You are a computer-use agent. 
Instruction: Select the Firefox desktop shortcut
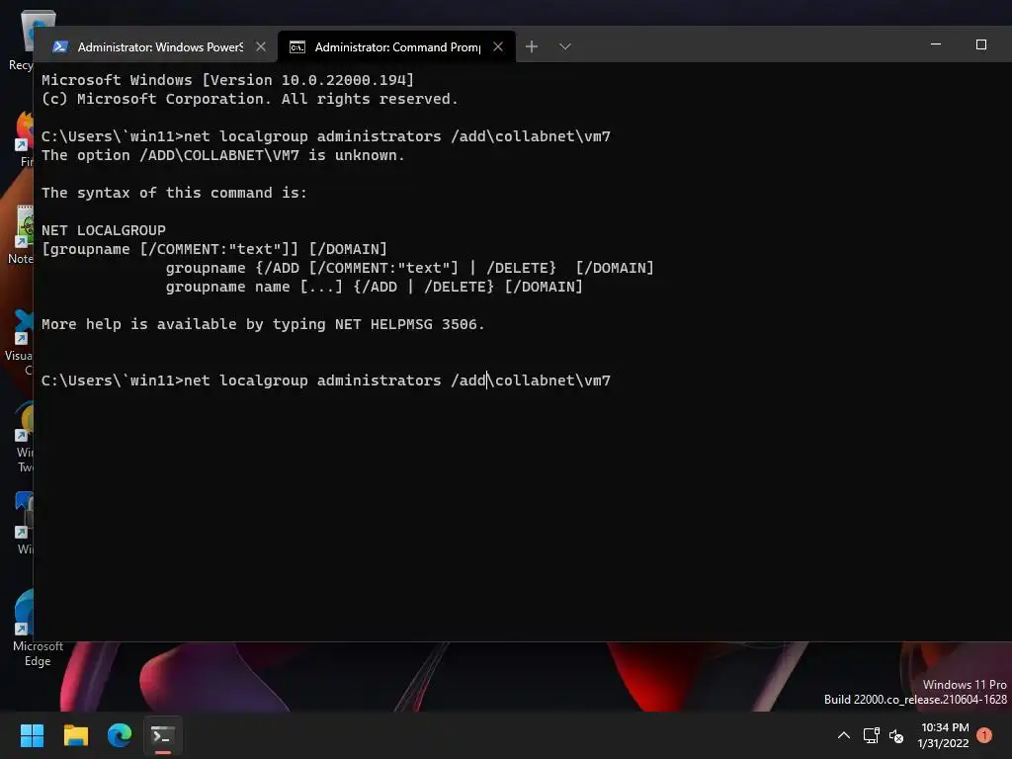[26, 138]
